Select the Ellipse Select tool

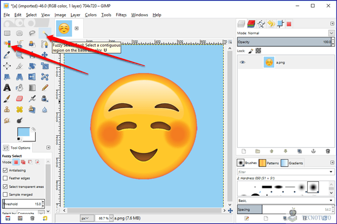(x=19, y=33)
